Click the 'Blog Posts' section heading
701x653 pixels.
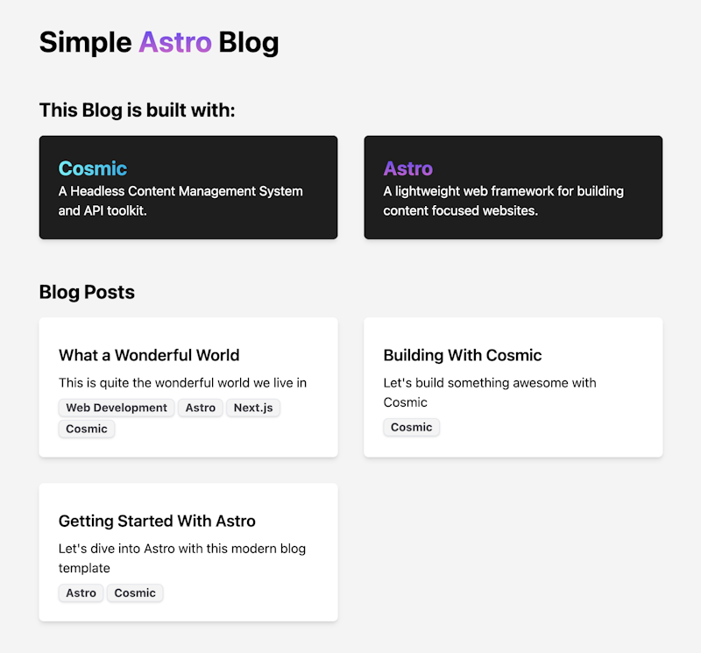click(87, 292)
